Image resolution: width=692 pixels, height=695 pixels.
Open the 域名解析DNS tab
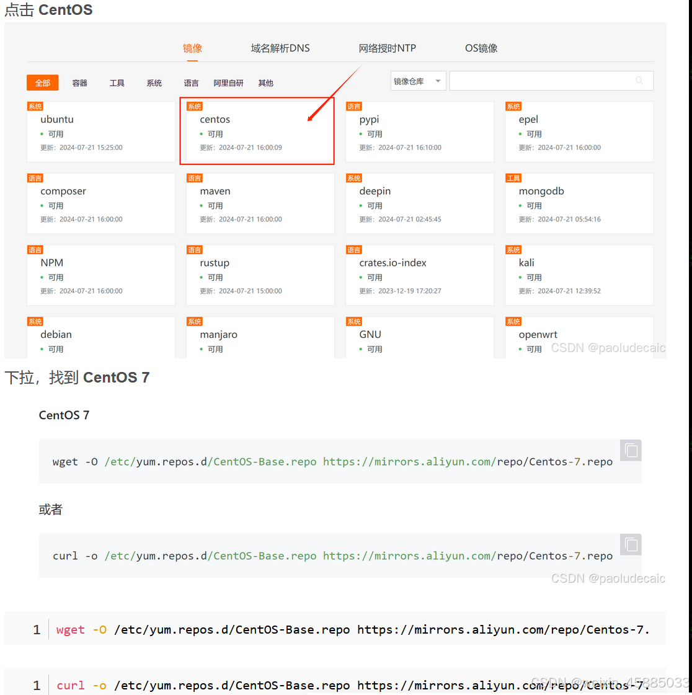280,48
